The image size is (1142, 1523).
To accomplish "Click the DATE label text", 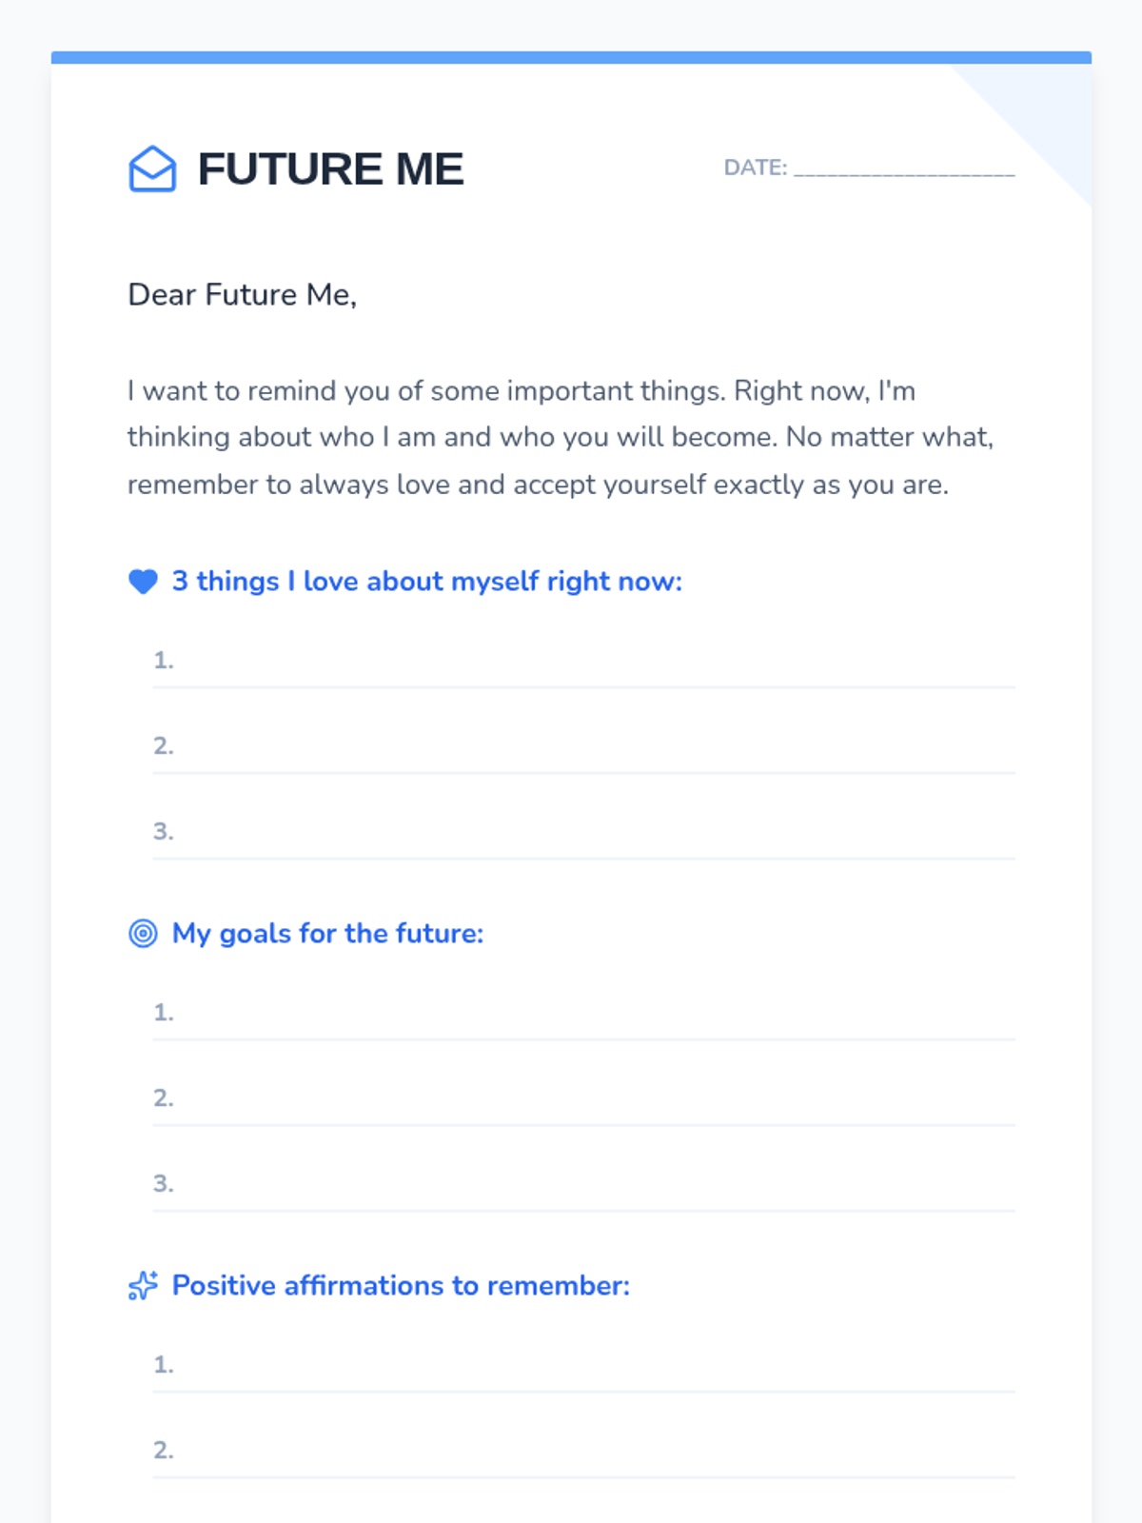I will (756, 168).
